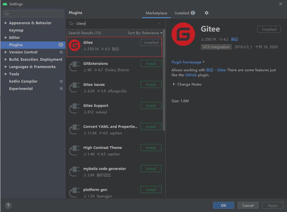Click the Gitea issues plugin icon
This screenshot has height=212, width=287.
point(74,87)
